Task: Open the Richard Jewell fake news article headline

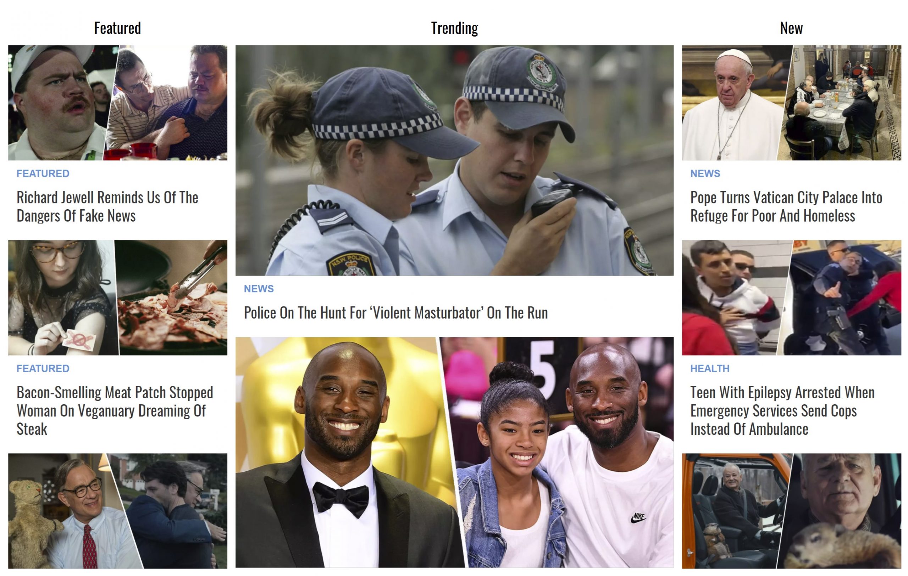Action: click(x=107, y=206)
